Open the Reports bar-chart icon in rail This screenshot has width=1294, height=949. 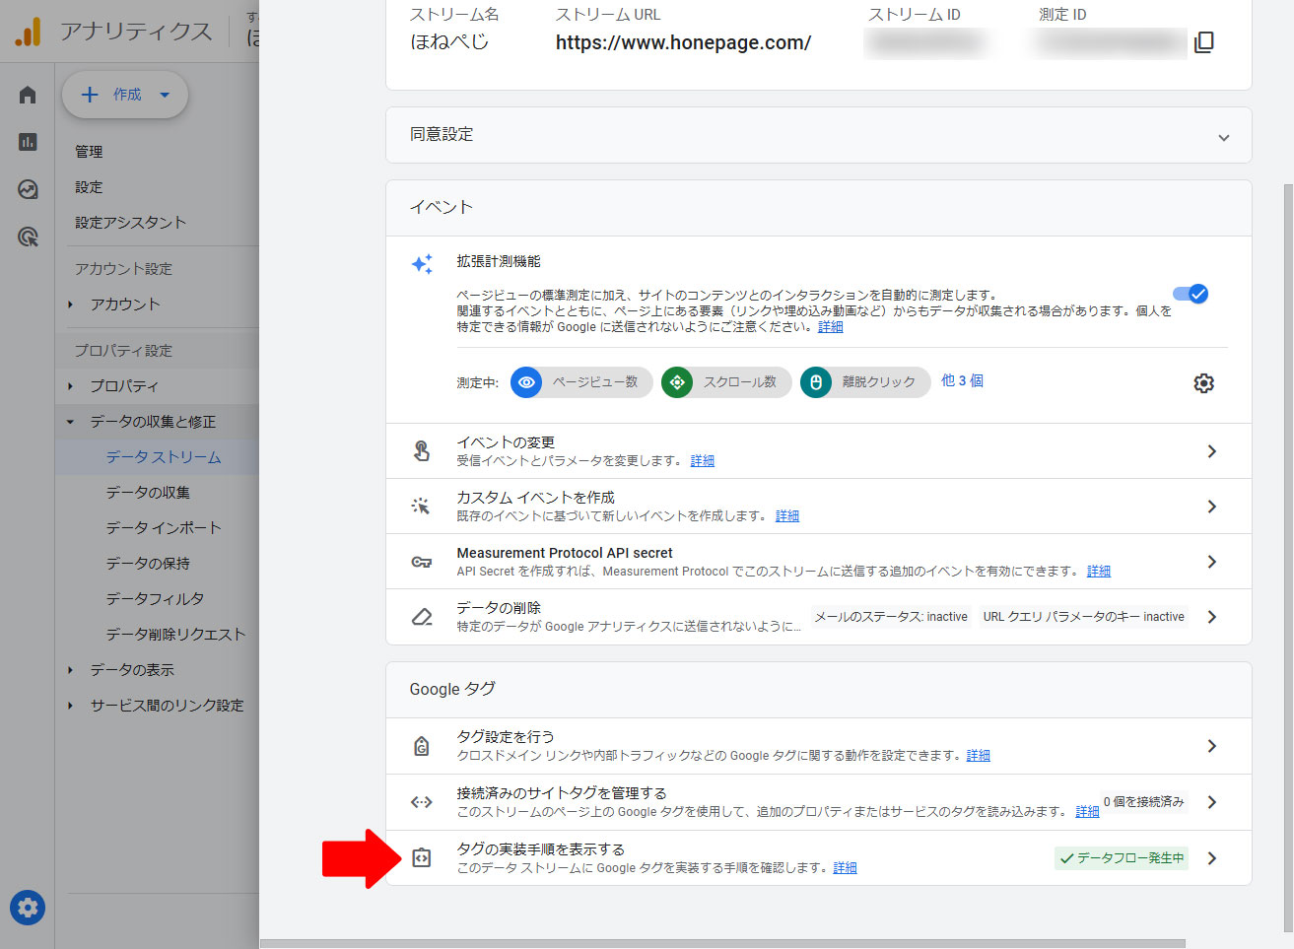pyautogui.click(x=28, y=142)
